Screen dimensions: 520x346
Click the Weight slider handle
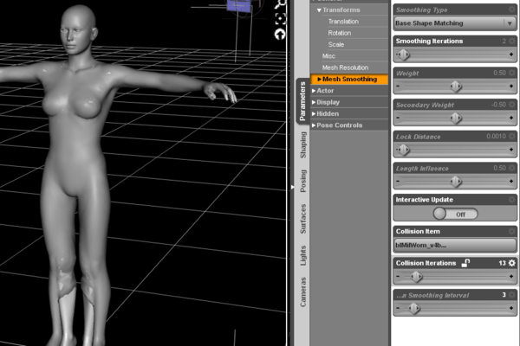tap(456, 86)
